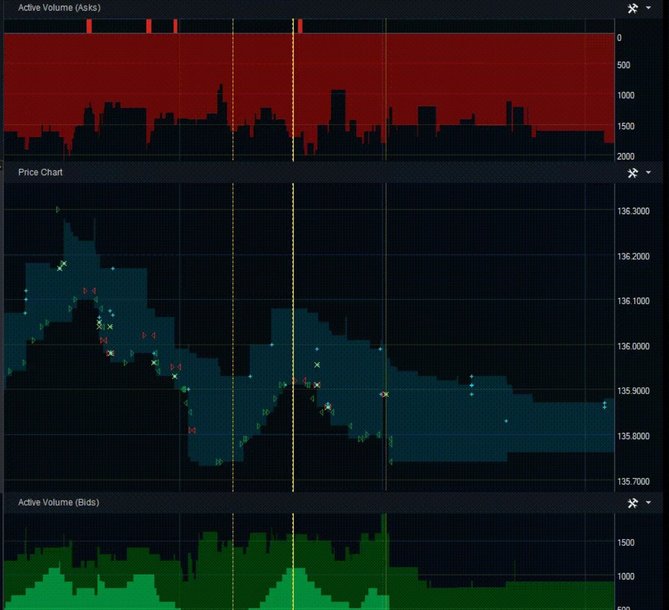Click the 135.8000 price axis label
The height and width of the screenshot is (610, 669).
pos(633,436)
